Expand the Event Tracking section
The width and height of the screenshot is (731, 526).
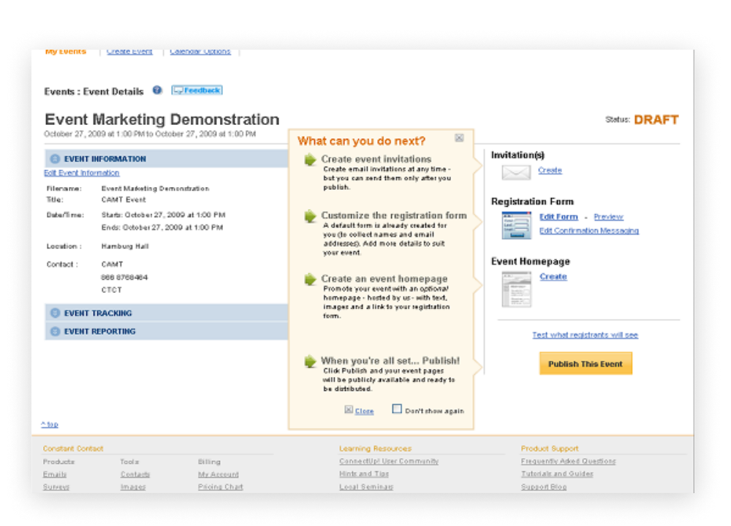pyautogui.click(x=55, y=313)
